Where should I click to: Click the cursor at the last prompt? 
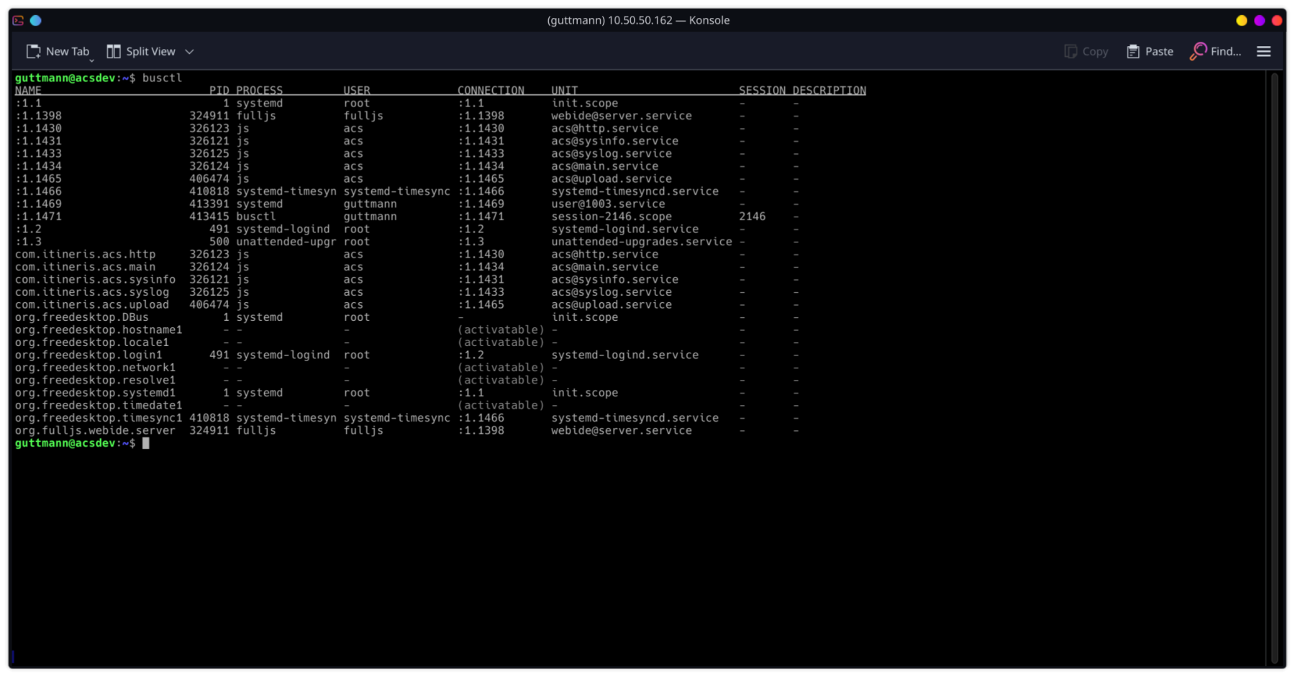pos(146,443)
